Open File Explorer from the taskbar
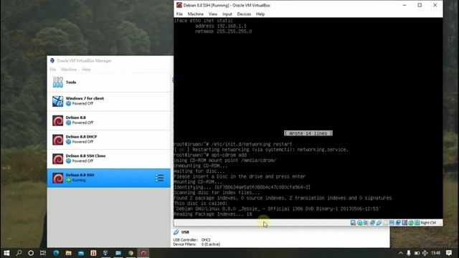Screen dimensions: 459x258 pyautogui.click(x=69, y=253)
